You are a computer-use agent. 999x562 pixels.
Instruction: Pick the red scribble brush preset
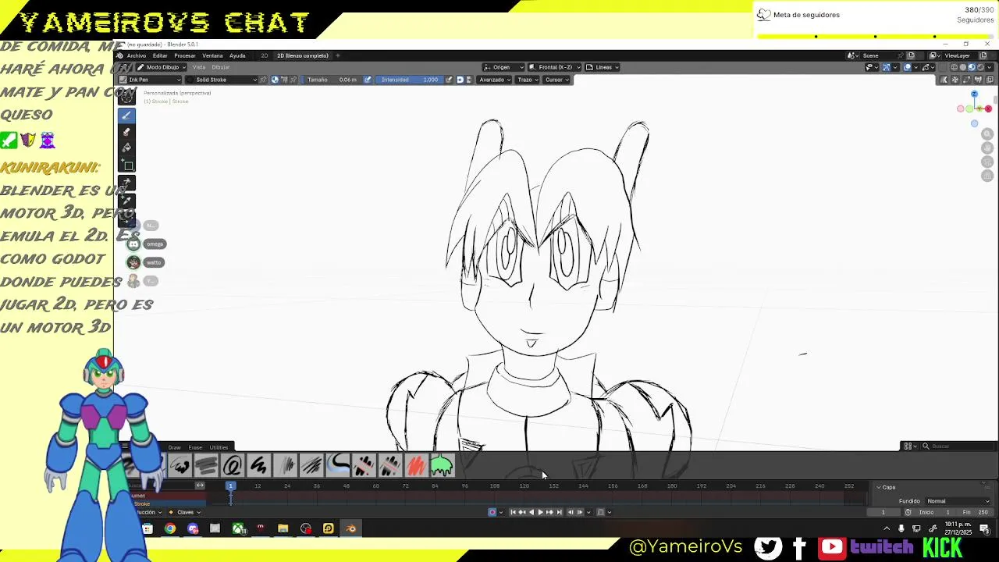[x=415, y=466]
